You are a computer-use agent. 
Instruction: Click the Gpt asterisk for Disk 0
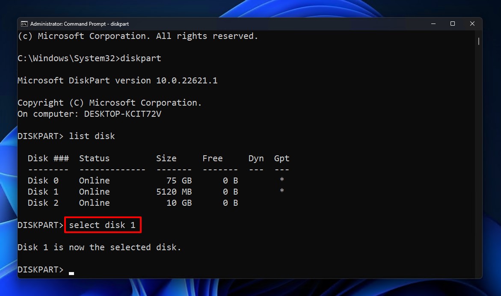282,181
